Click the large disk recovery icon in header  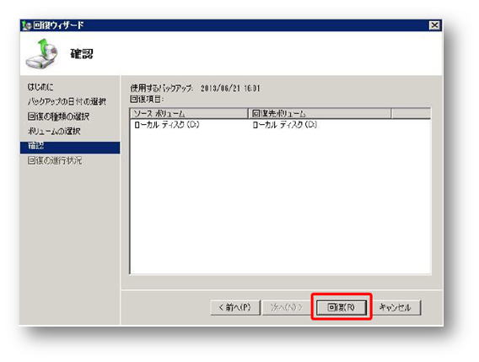coord(42,54)
